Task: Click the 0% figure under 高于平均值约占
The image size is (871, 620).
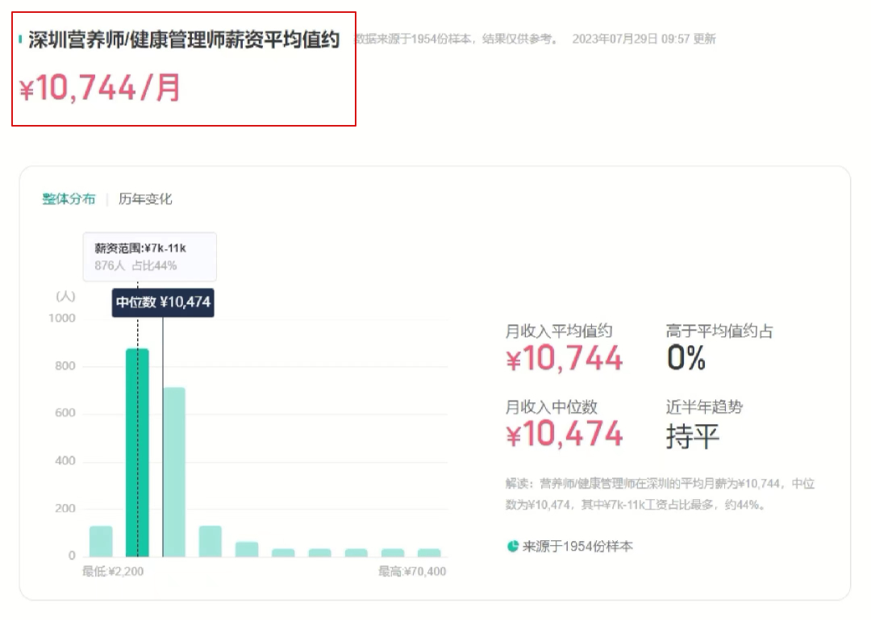Action: tap(686, 358)
